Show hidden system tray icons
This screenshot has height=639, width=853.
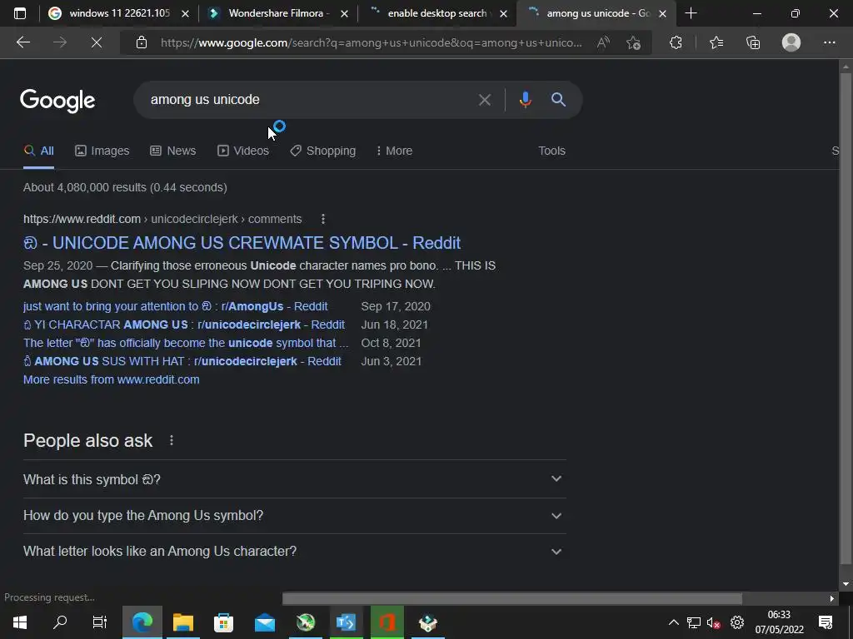coord(673,622)
